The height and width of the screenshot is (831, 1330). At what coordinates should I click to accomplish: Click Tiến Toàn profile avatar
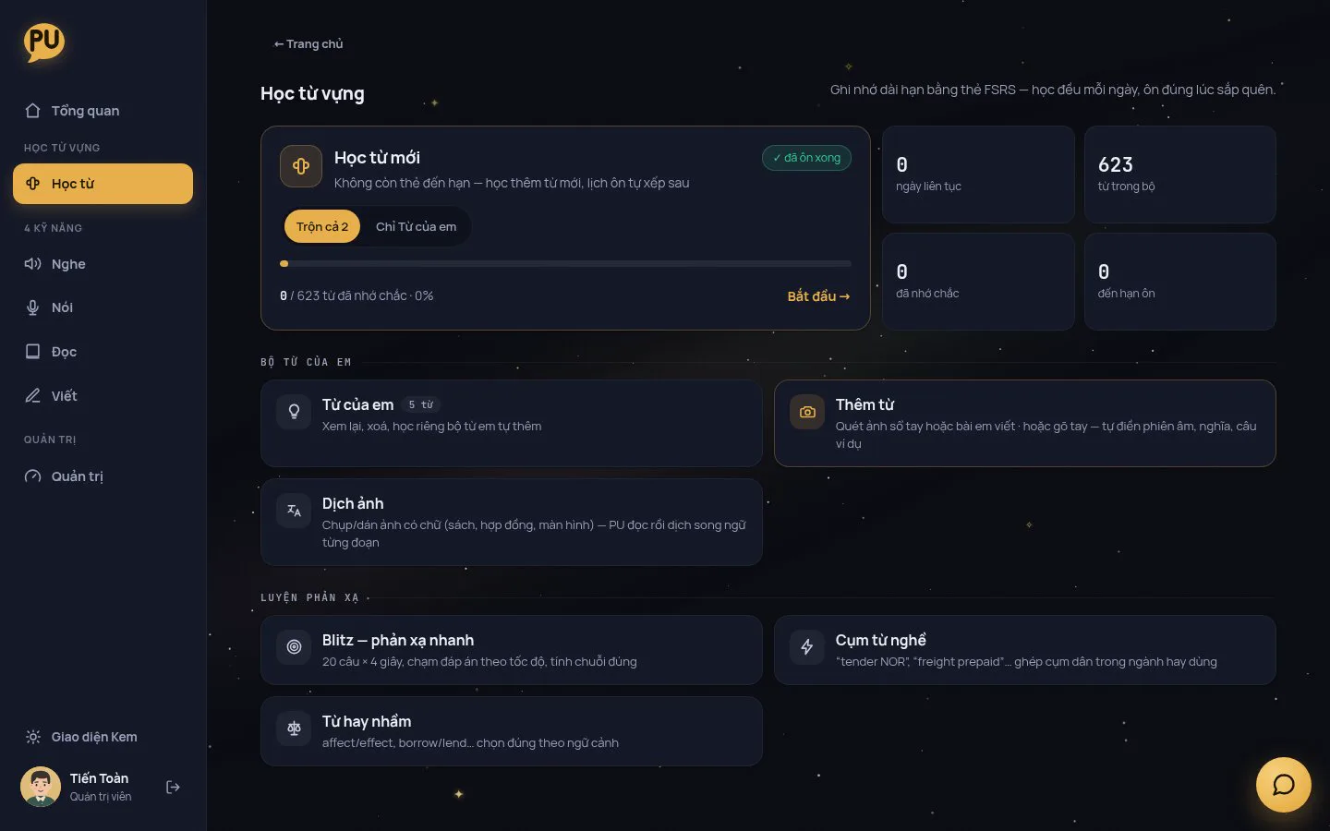tap(41, 787)
